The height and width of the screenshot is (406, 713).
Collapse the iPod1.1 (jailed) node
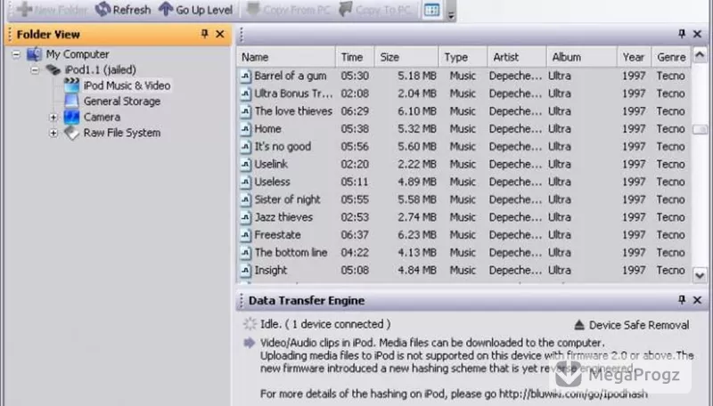[35, 70]
